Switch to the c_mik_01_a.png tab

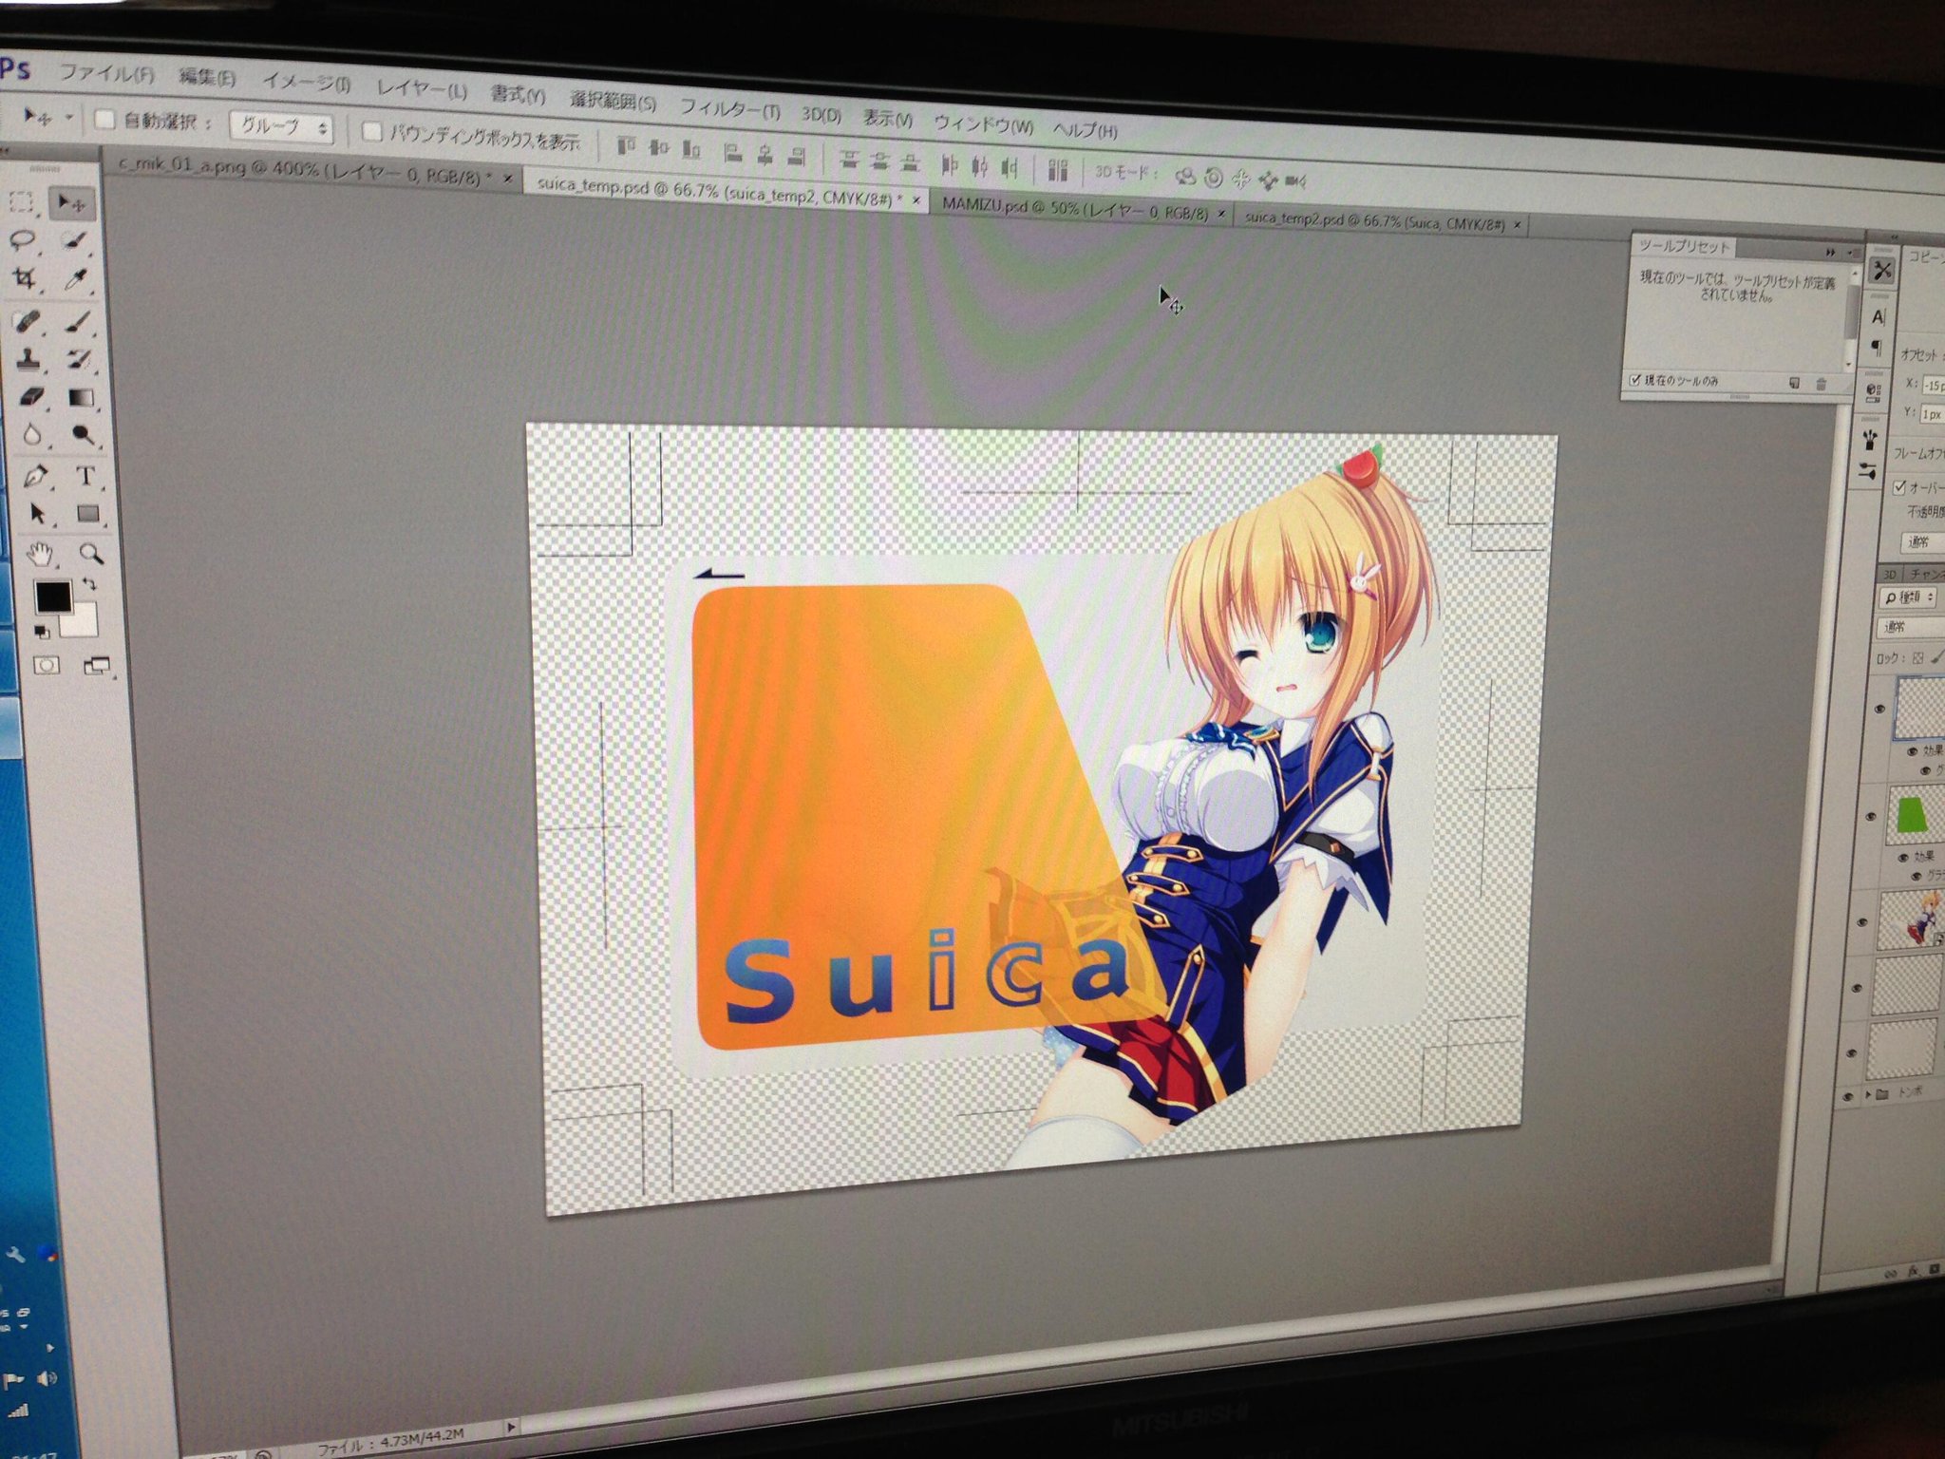pyautogui.click(x=304, y=173)
